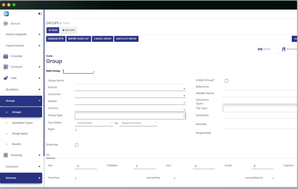Open the Customer dropdown
Image resolution: width=298 pixels, height=189 pixels.
coord(130,95)
